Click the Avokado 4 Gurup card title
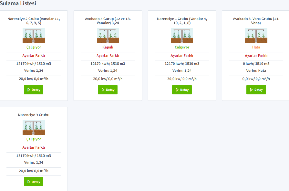Viewport: 289px width, 191px height. pyautogui.click(x=108, y=21)
